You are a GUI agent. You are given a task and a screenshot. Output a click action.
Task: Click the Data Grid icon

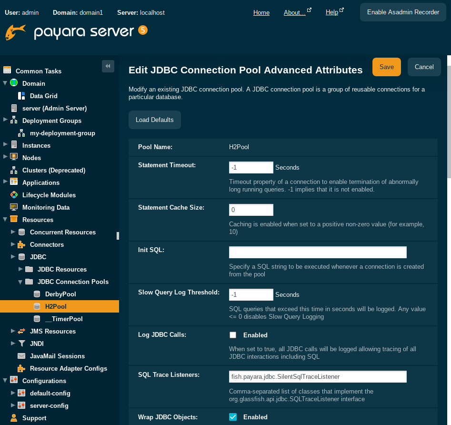click(x=21, y=96)
